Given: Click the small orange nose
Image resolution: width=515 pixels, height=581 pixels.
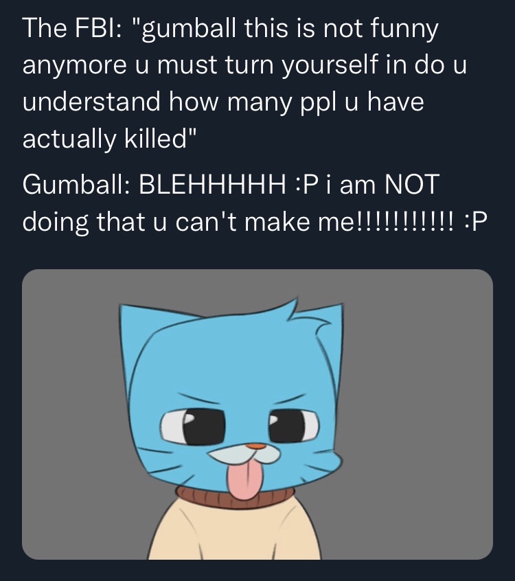Looking at the screenshot, I should pos(255,446).
